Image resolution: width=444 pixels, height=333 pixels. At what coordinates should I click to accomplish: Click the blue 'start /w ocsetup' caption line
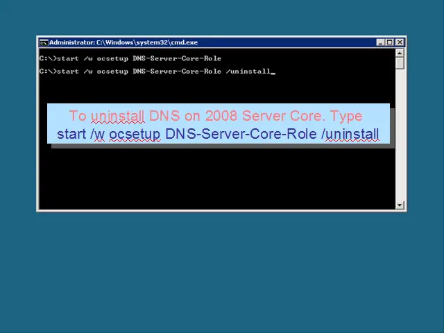click(x=218, y=134)
